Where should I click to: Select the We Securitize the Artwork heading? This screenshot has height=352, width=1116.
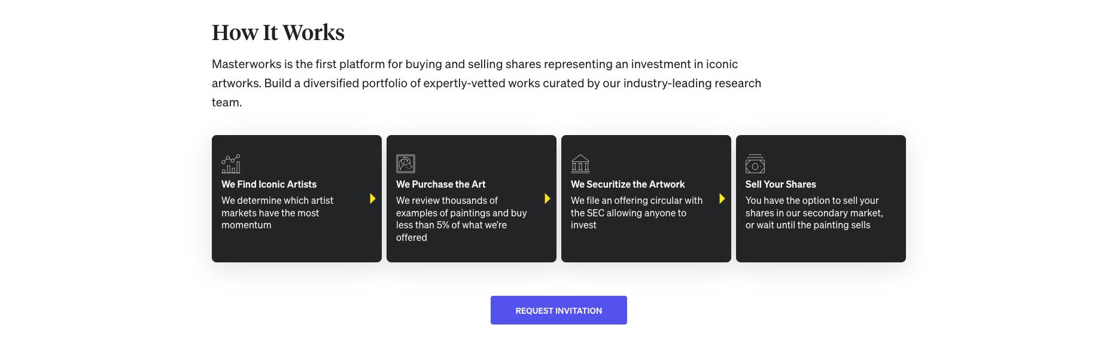click(628, 184)
